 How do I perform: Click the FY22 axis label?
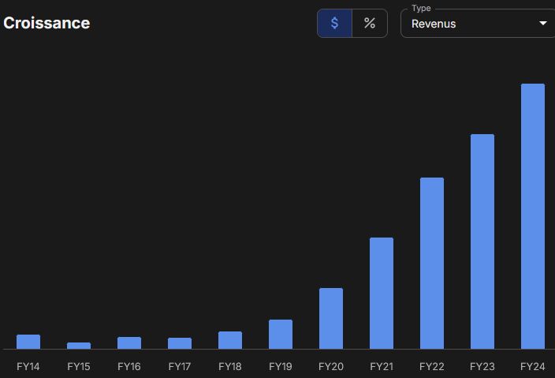point(432,366)
